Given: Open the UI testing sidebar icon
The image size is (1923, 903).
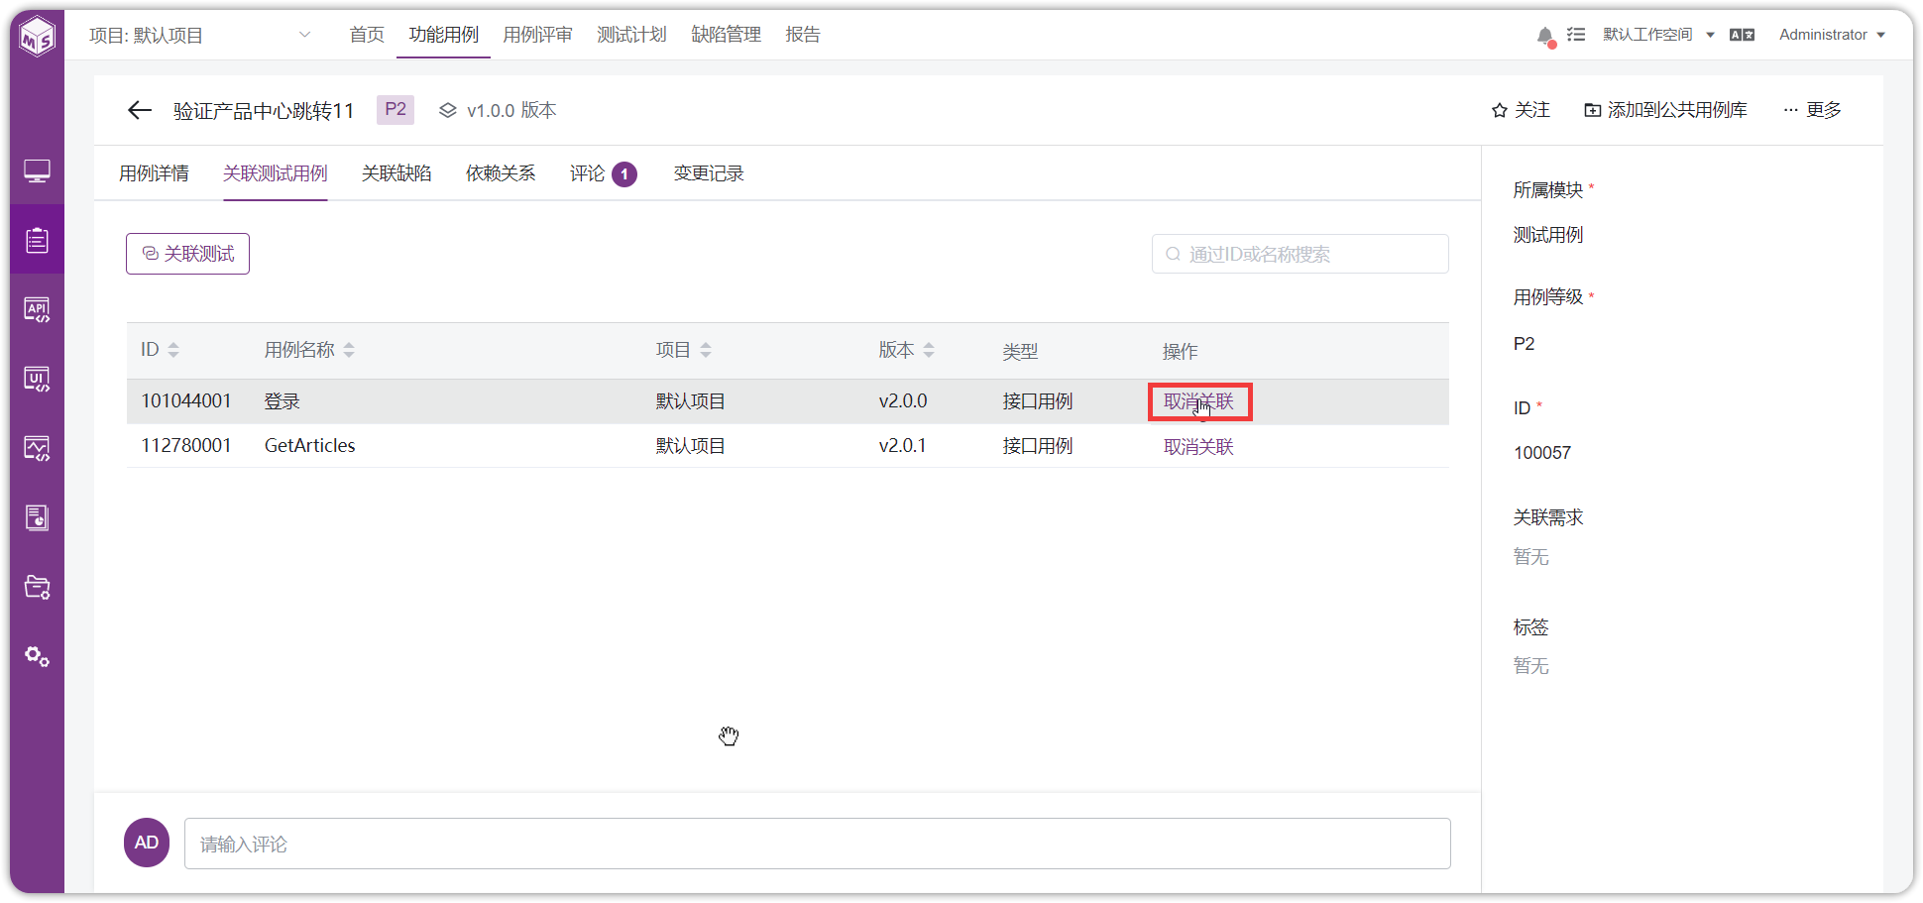Looking at the screenshot, I should point(38,379).
